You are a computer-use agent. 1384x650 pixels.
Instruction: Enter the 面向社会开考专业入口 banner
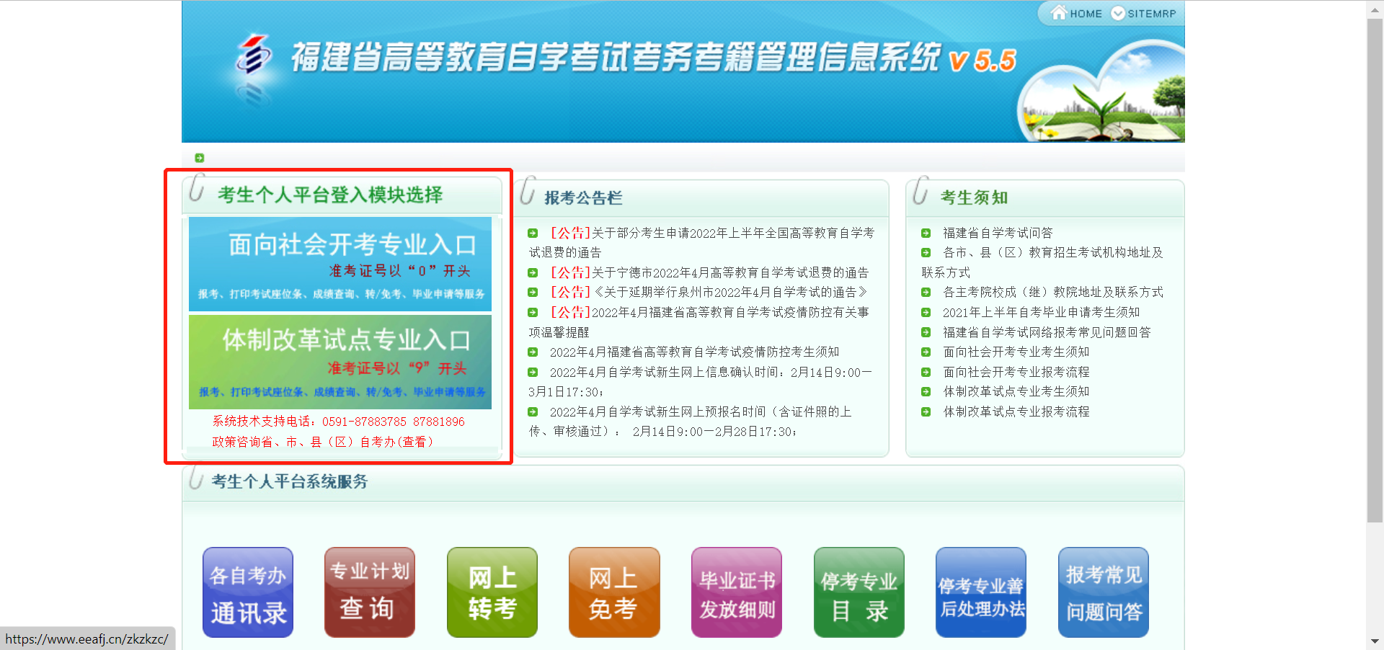pos(340,264)
